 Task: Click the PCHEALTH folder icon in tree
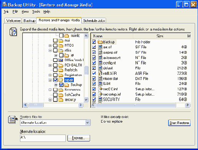61,65
